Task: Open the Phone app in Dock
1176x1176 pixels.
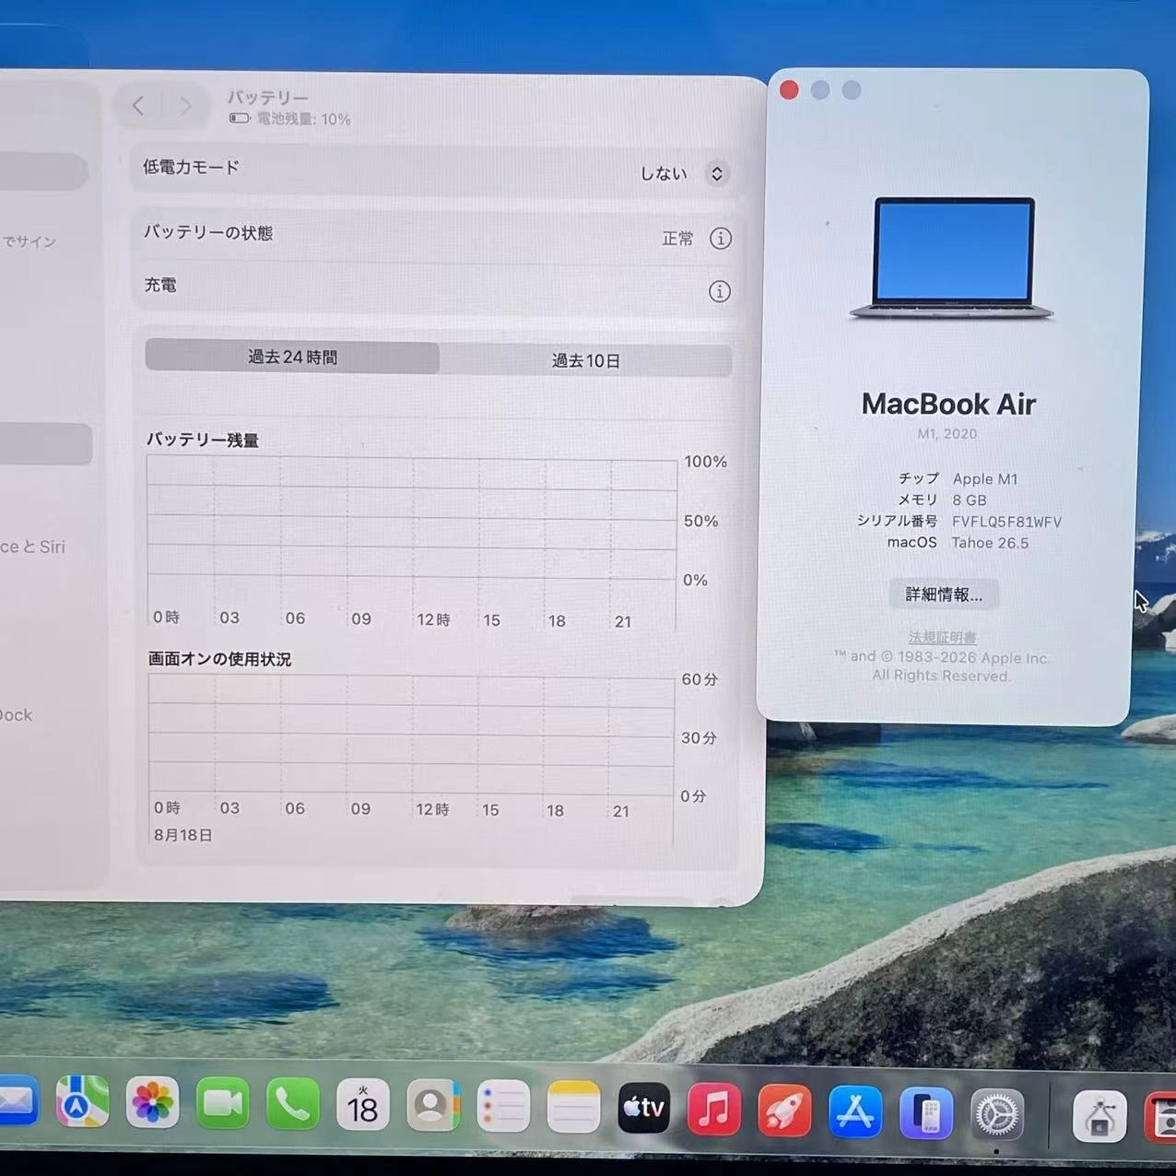Action: pos(292,1104)
